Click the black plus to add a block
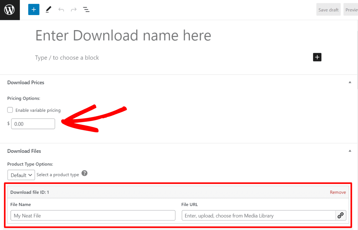This screenshot has width=358, height=230. tap(317, 57)
